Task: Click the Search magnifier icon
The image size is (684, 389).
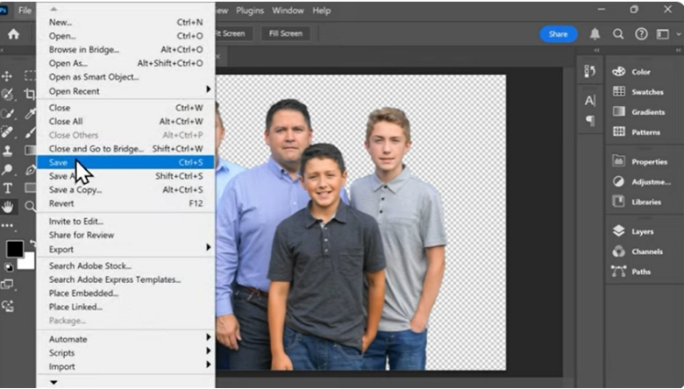Action: click(x=618, y=34)
